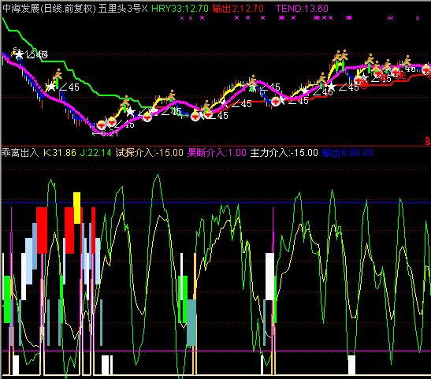Click the yellow bar in the lower indicator panel
This screenshot has height=379, width=431.
coord(77,208)
